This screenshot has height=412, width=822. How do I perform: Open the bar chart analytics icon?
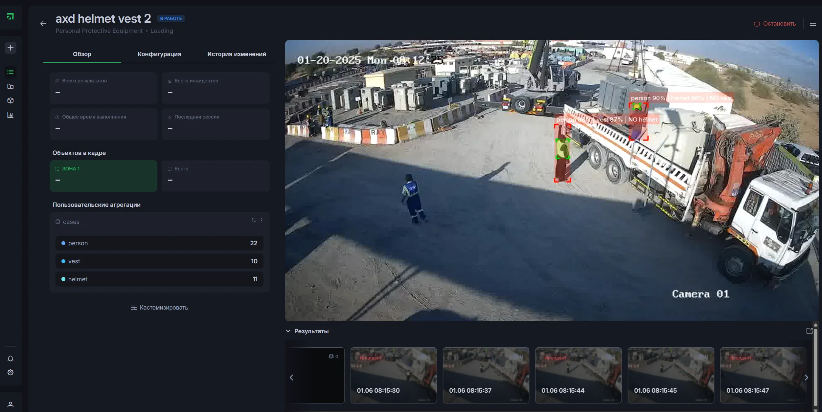pyautogui.click(x=11, y=115)
